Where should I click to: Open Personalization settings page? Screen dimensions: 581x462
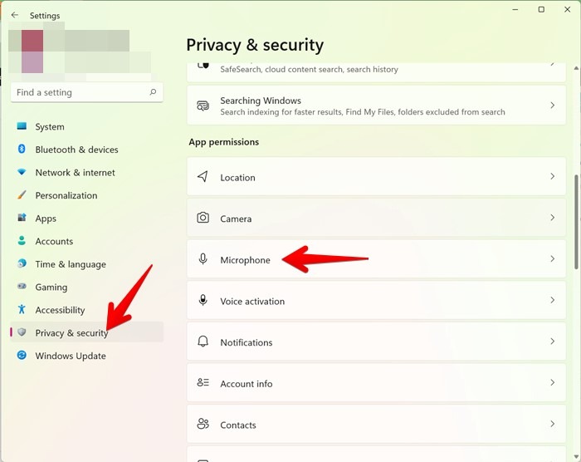[x=66, y=195]
